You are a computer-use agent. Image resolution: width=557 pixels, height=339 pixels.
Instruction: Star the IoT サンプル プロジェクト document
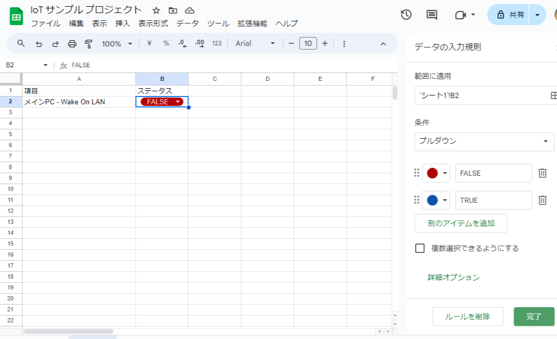point(156,10)
